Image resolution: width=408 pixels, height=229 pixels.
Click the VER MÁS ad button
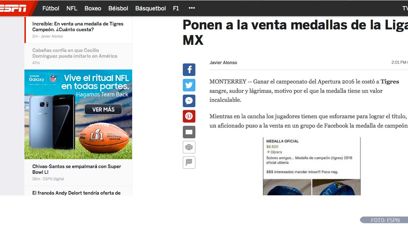[x=103, y=110]
